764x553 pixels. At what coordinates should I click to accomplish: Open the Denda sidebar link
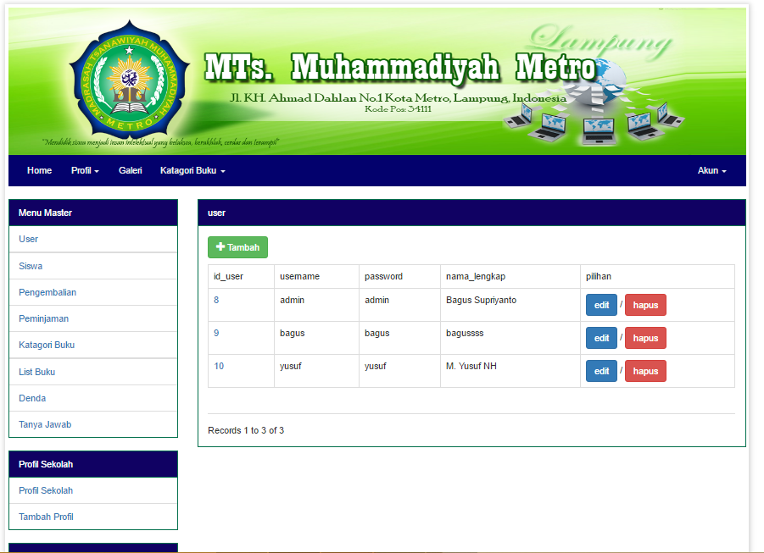tap(93, 398)
